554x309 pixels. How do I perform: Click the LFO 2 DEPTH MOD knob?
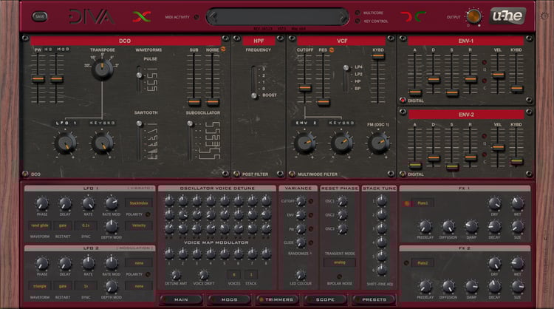[x=112, y=286]
